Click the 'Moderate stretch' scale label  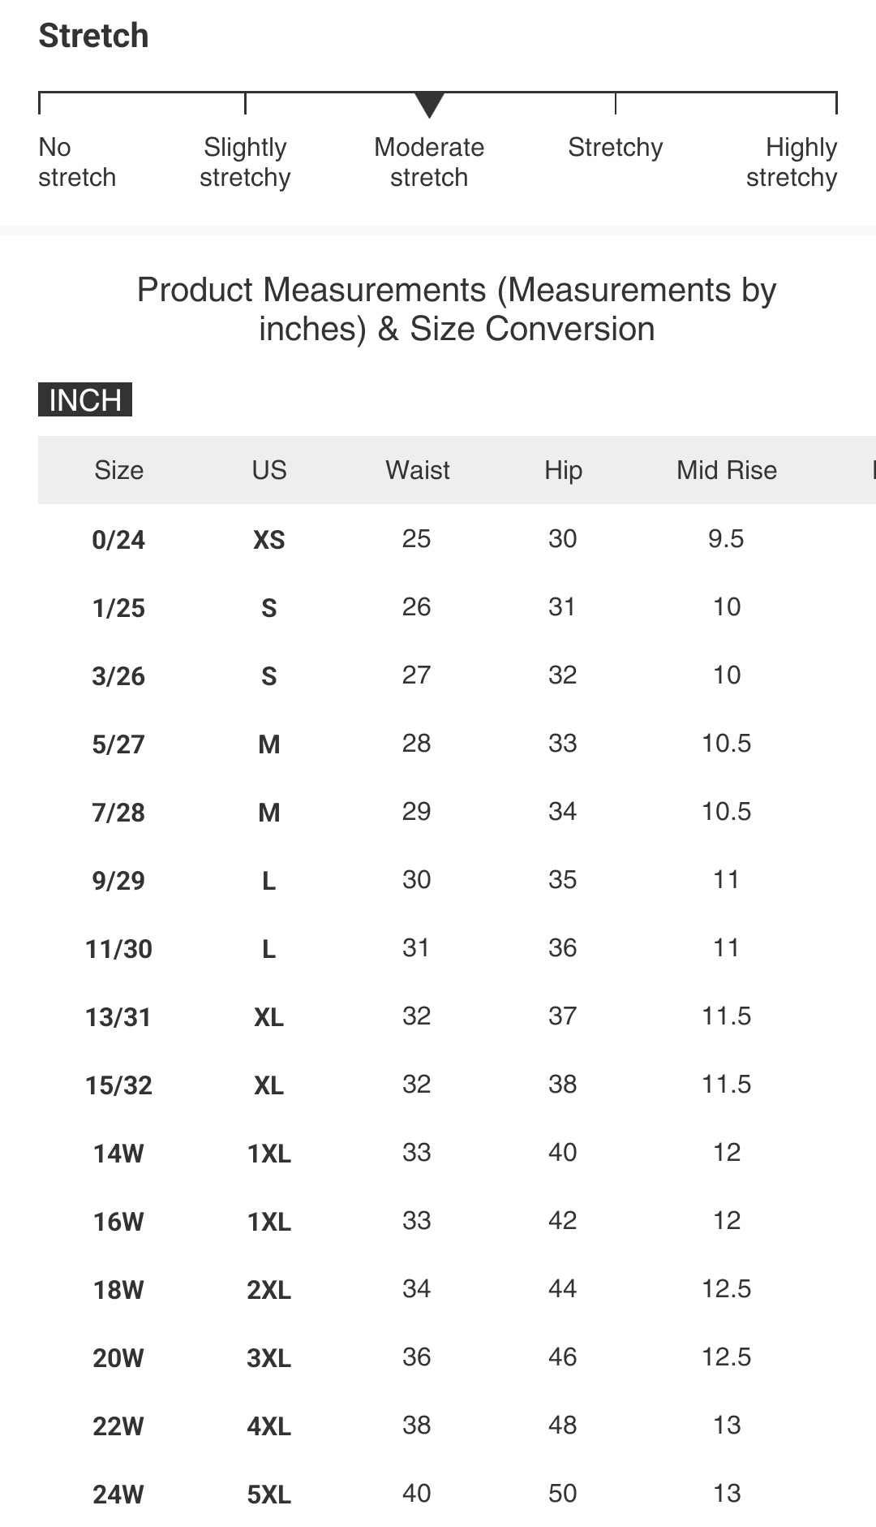tap(429, 162)
